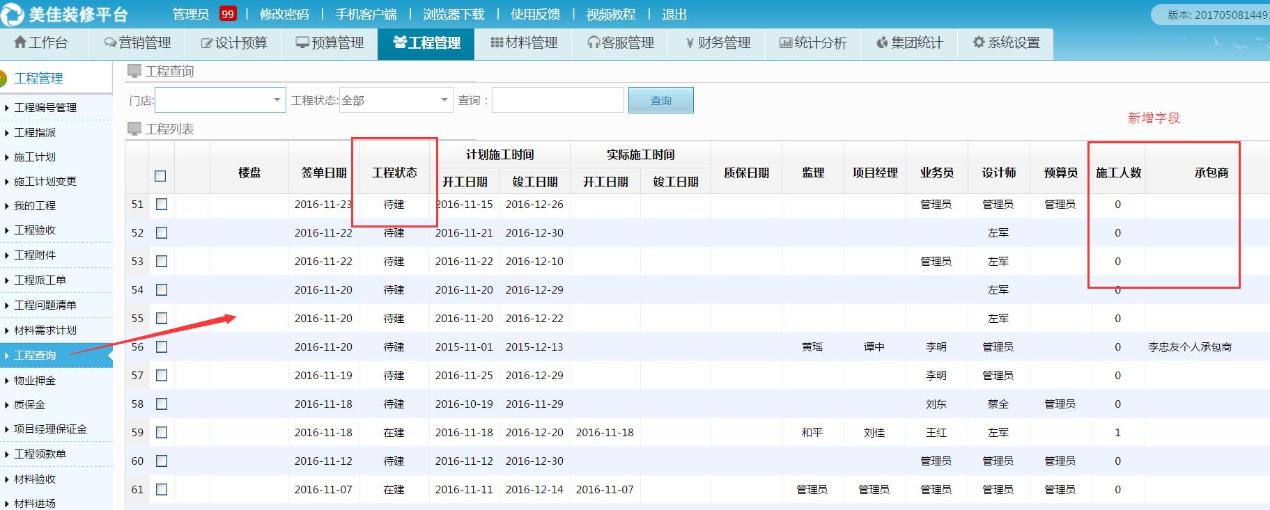1270x510 pixels.
Task: Open the 集团统计 tab
Action: click(x=910, y=43)
